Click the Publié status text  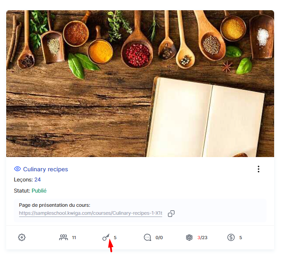tap(39, 191)
